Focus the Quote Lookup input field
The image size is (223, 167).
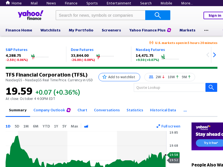[x=170, y=87]
